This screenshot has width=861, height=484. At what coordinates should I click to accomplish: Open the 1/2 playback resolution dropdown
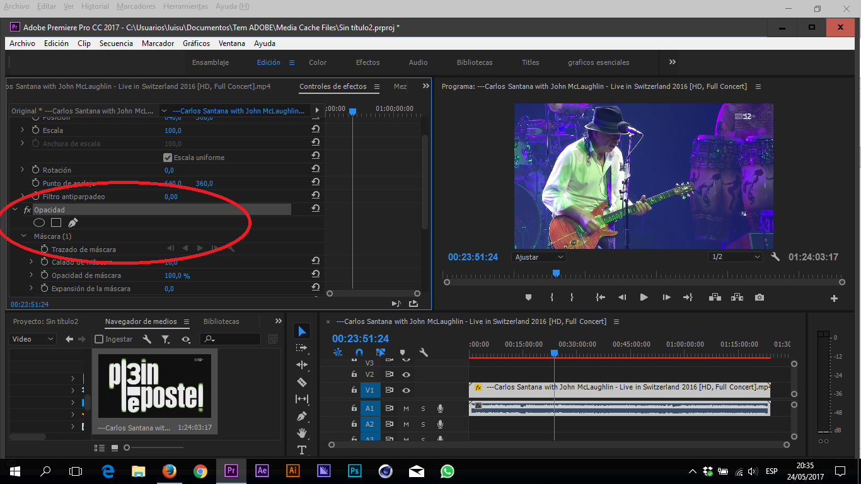click(x=735, y=257)
